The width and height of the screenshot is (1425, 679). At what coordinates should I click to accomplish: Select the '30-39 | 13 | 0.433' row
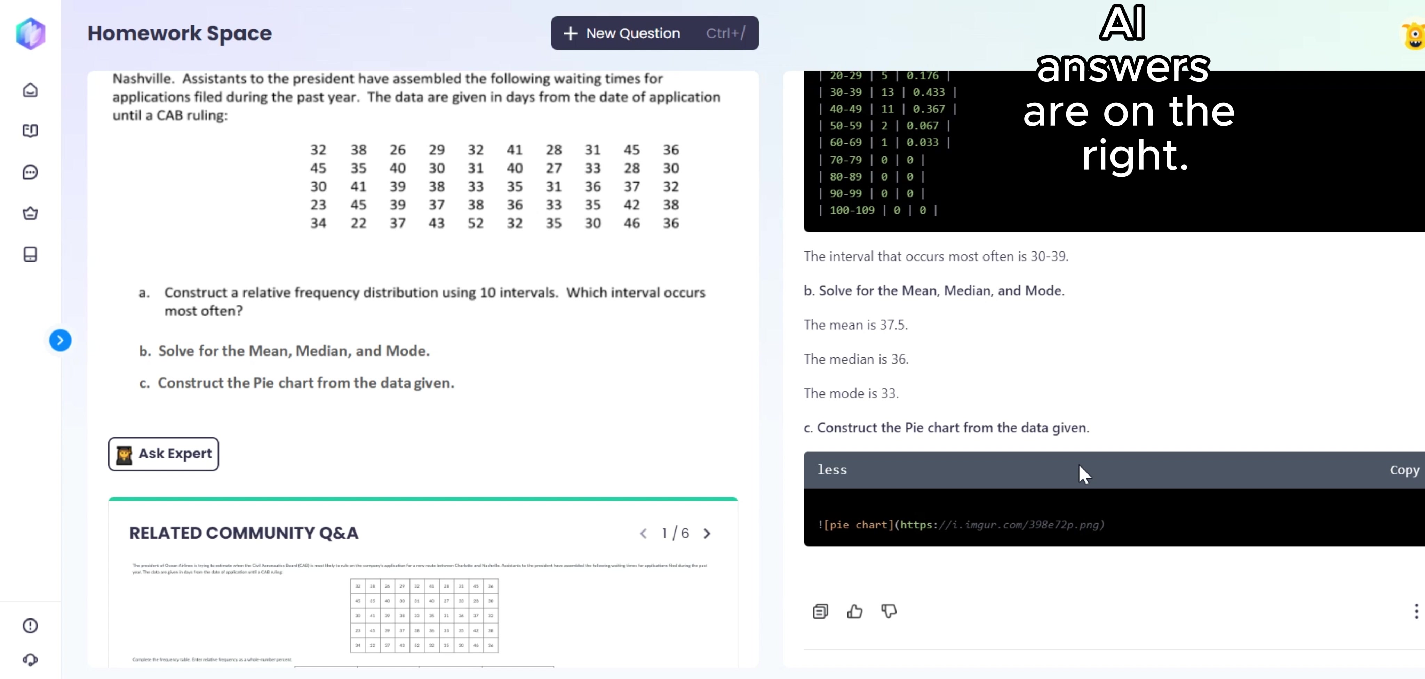(x=887, y=92)
